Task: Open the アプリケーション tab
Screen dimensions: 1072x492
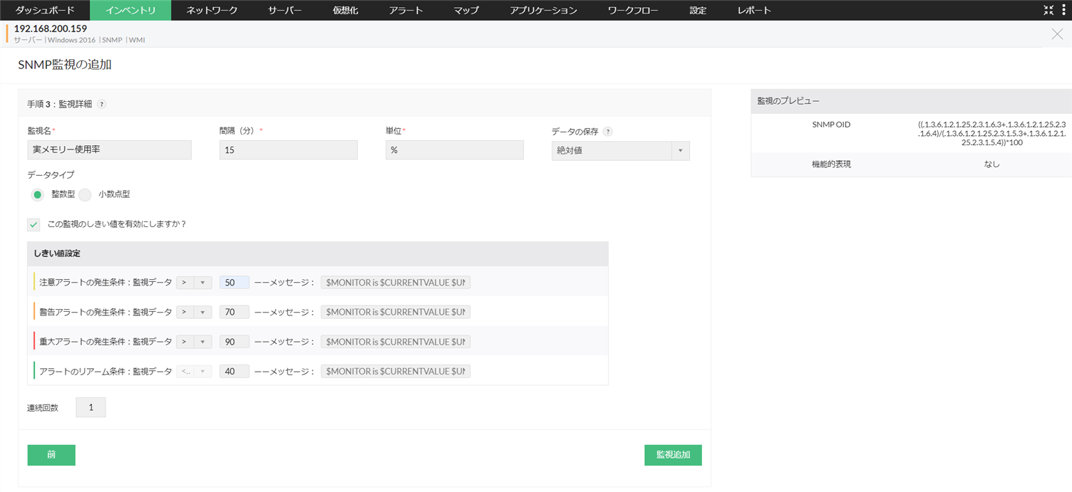Action: point(544,10)
